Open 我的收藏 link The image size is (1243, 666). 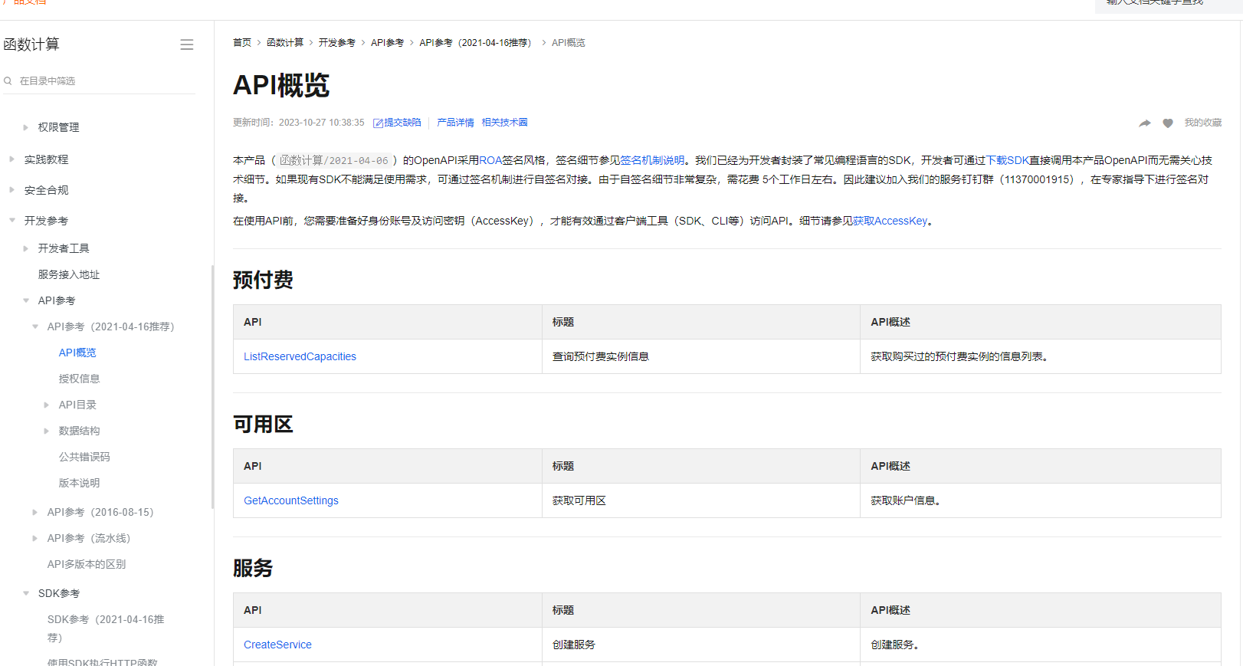[1203, 123]
